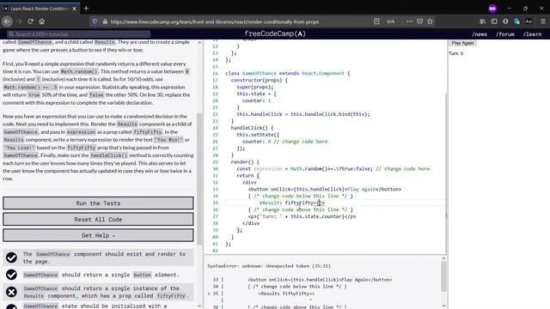Place cursor on line 30 Math.random expression
This screenshot has width=550, height=309.
331,169
